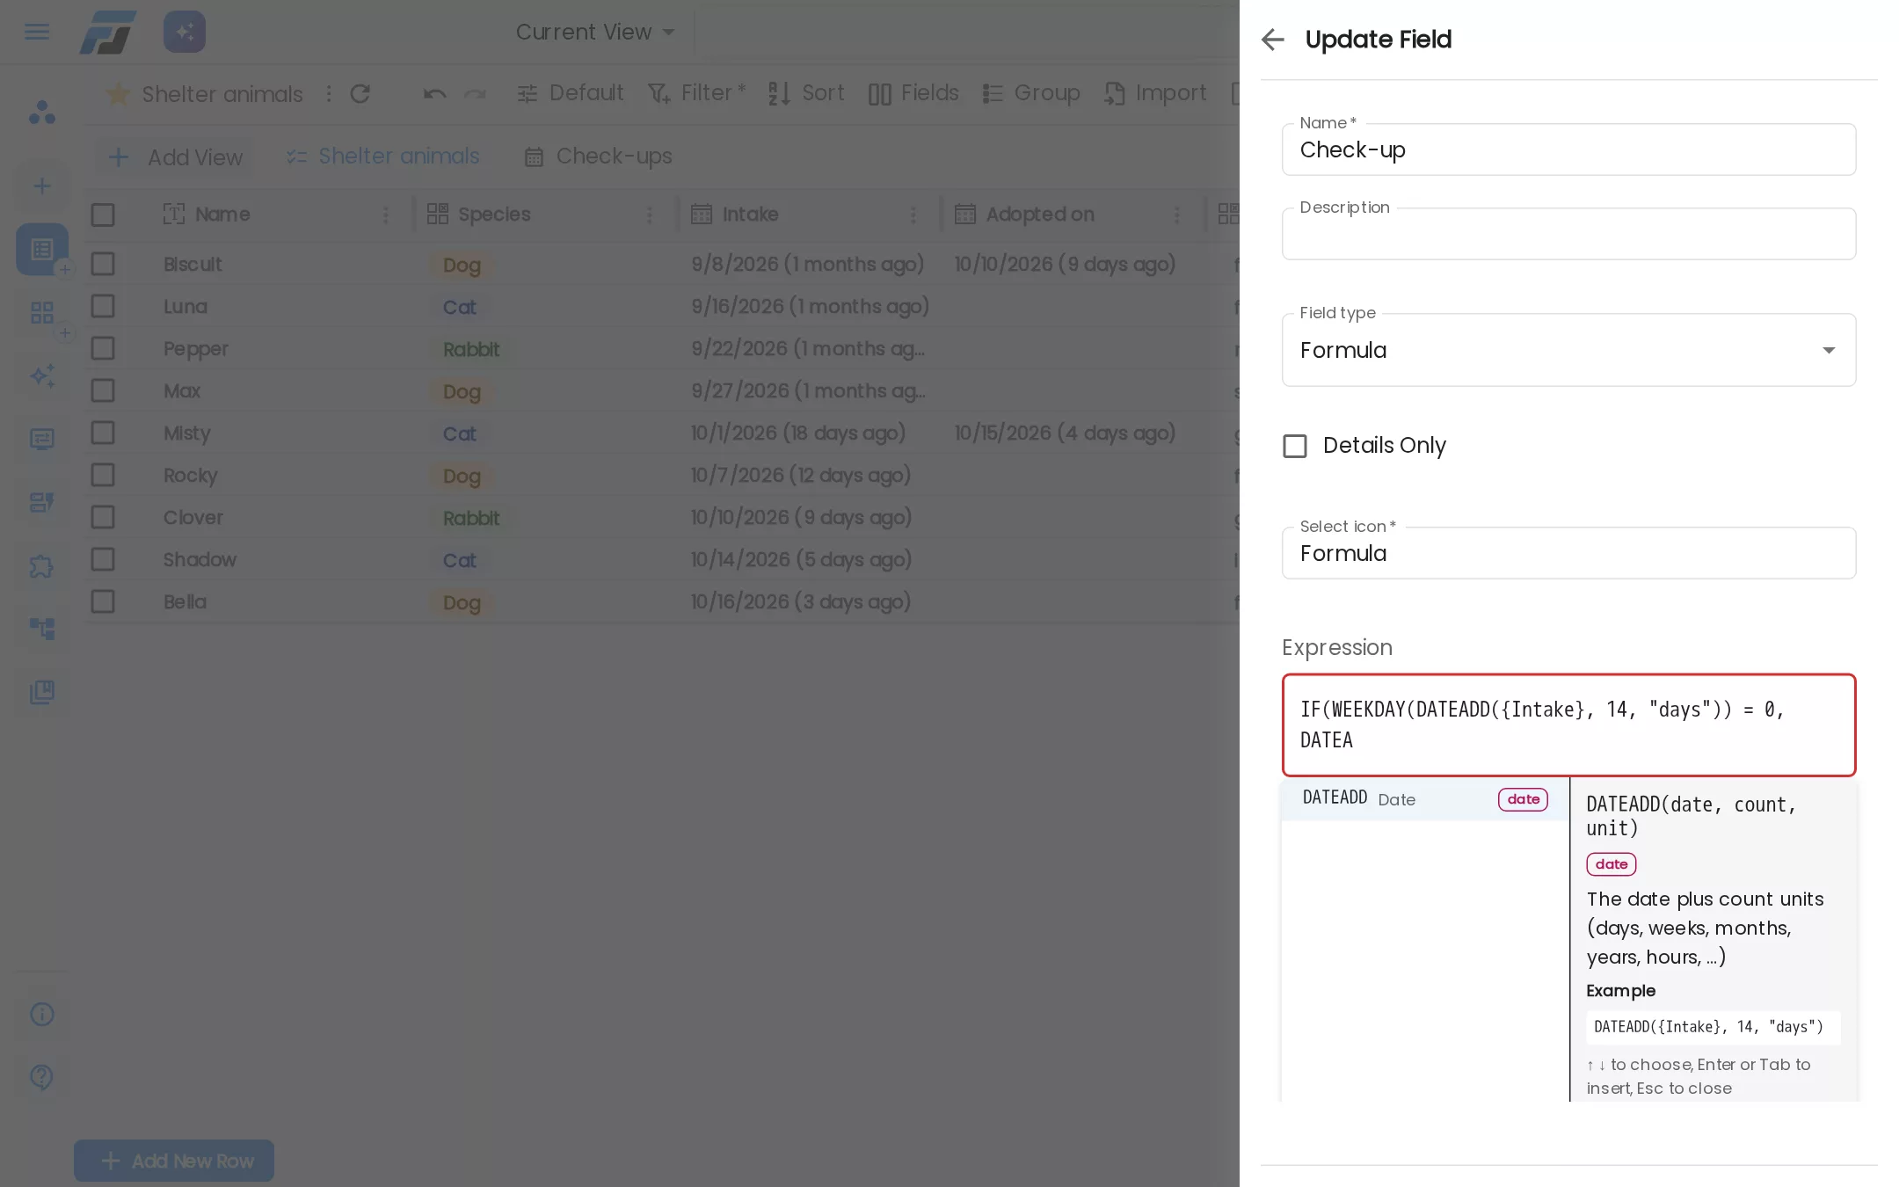1899x1187 pixels.
Task: Open the Intake column options menu
Action: pyautogui.click(x=913, y=215)
